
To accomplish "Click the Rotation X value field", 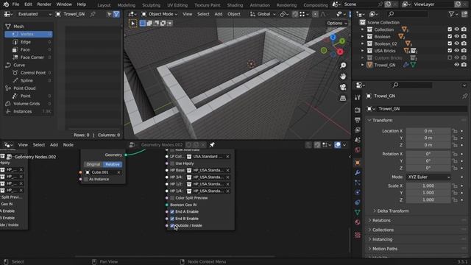I will [x=428, y=154].
